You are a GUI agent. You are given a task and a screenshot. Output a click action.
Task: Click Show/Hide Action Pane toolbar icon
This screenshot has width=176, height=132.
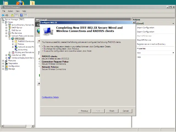pos(26,15)
